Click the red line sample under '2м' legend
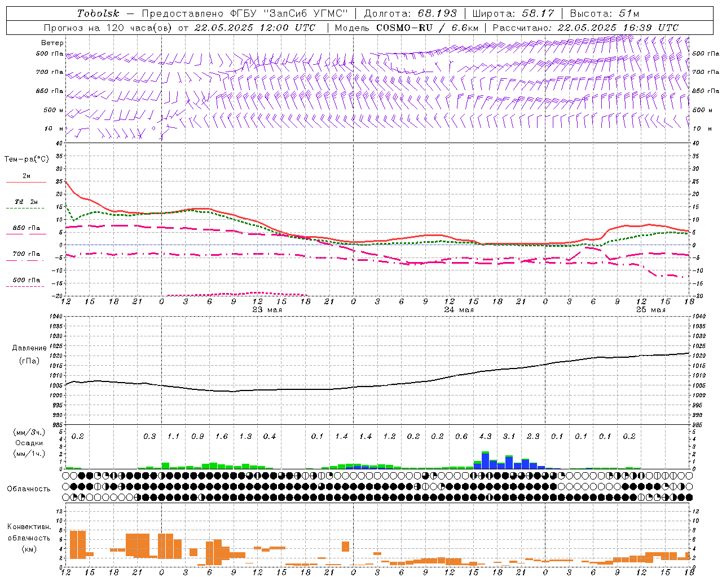Viewport: 722px width, 577px height. tap(26, 182)
